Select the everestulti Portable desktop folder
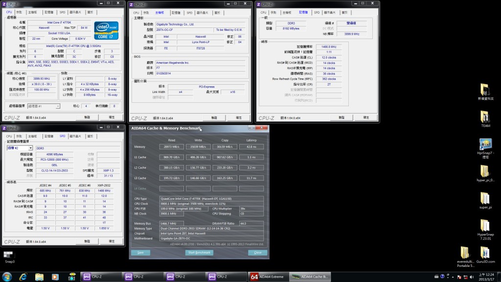The height and width of the screenshot is (282, 501). coord(465,257)
